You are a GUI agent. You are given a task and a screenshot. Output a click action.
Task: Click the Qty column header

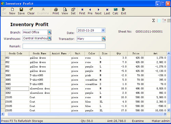(x=119, y=54)
